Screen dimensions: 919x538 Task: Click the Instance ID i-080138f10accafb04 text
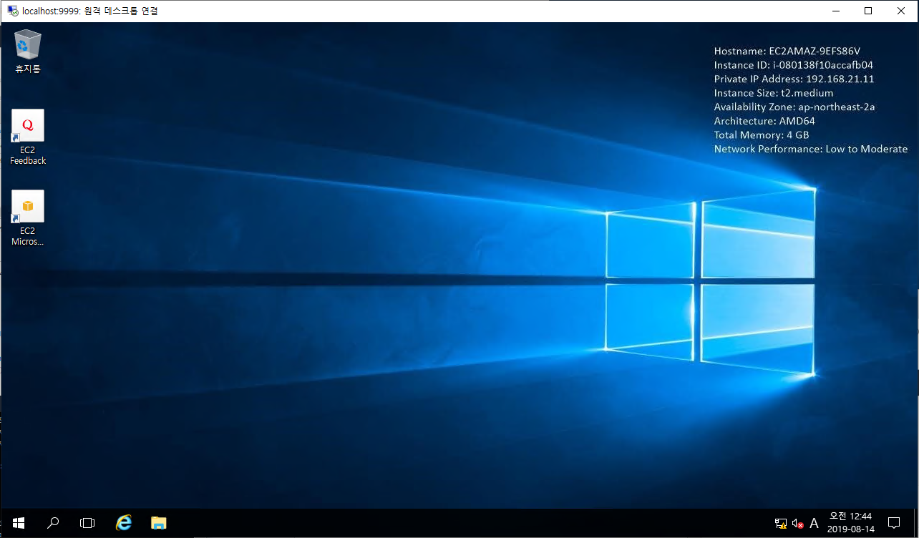(x=793, y=65)
